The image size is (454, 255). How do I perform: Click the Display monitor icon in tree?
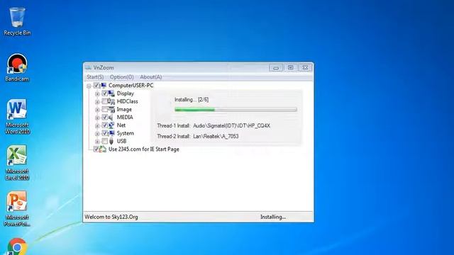tap(111, 93)
